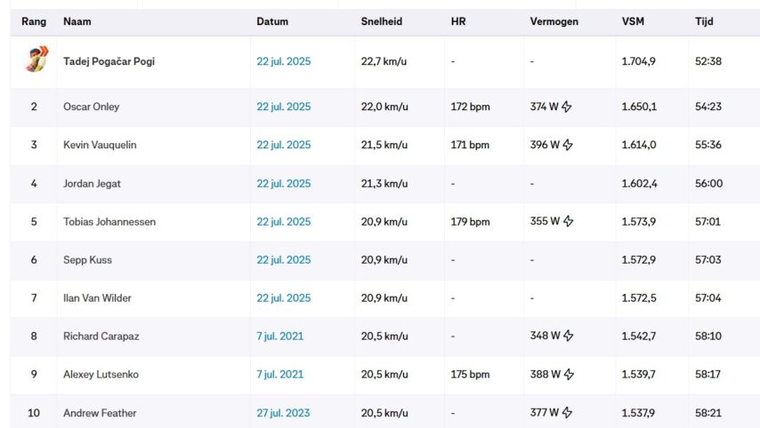Viewport: 760px width, 428px height.
Task: Click the Vermogen column header
Action: tap(554, 21)
